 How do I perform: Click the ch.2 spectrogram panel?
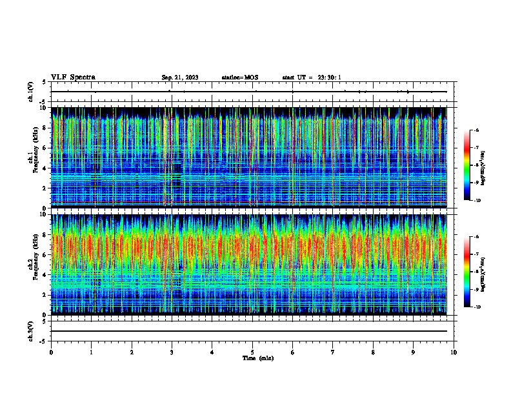click(x=249, y=265)
